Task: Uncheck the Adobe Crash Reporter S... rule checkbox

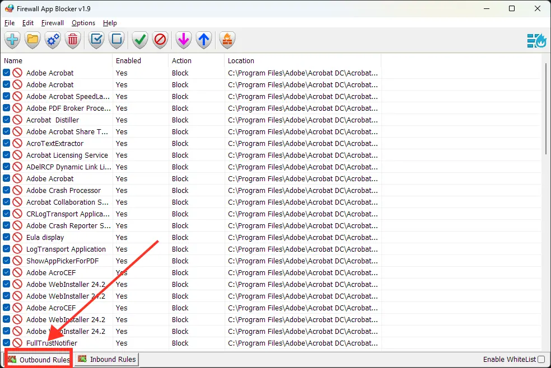Action: 6,225
